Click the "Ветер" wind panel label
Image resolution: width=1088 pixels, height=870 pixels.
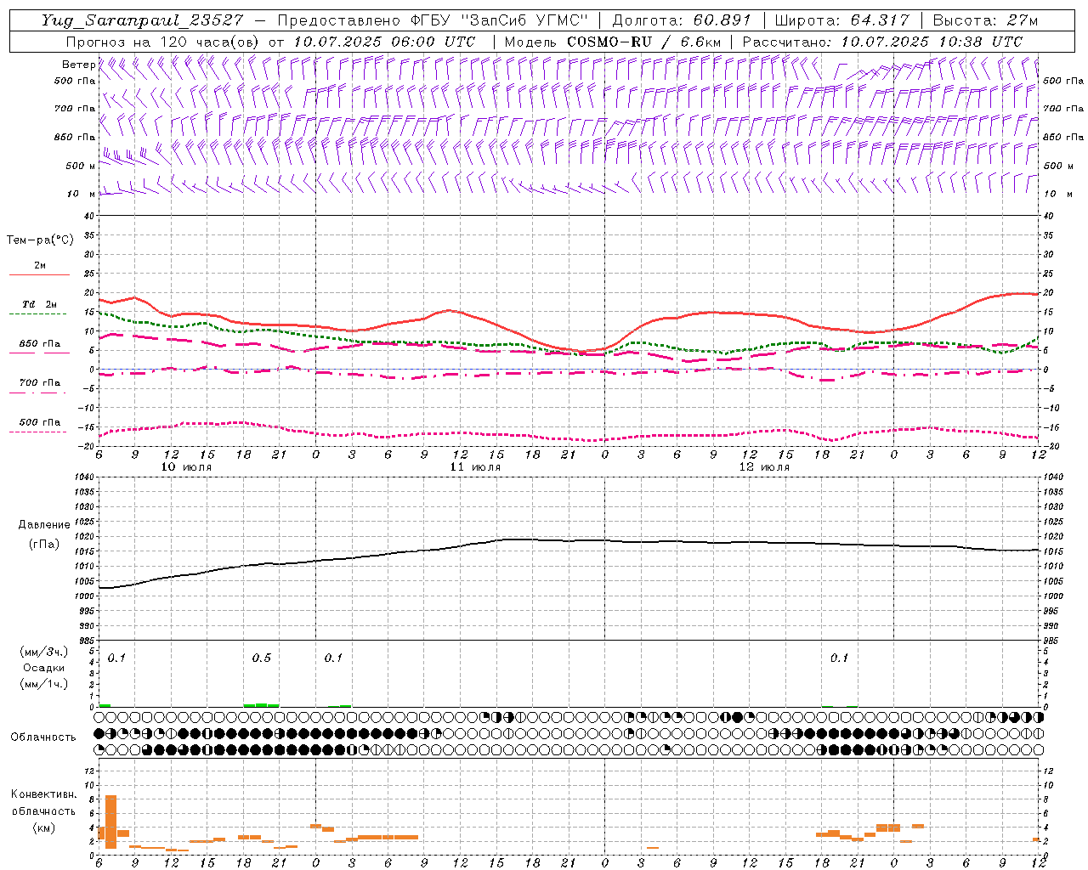point(78,65)
